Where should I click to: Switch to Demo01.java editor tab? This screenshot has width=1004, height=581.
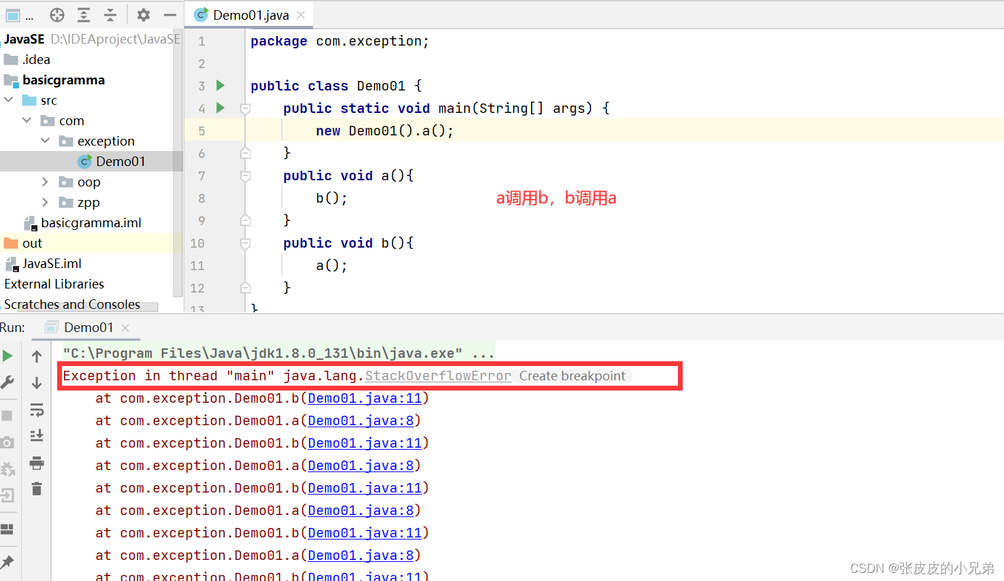250,15
